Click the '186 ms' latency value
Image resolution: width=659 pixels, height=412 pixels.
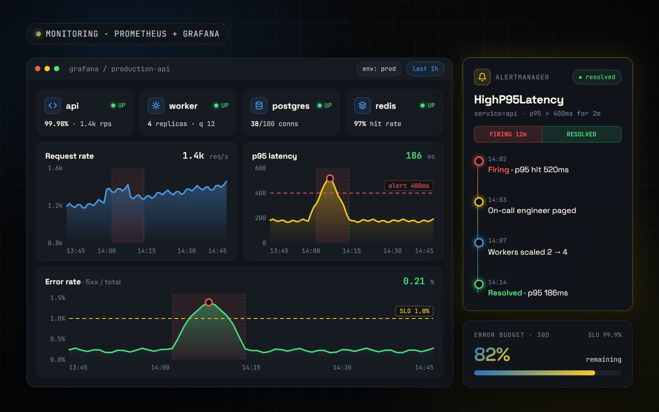click(420, 156)
